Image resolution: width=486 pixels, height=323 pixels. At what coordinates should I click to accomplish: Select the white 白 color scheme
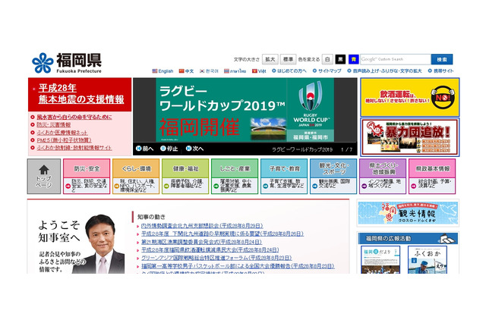click(x=327, y=59)
